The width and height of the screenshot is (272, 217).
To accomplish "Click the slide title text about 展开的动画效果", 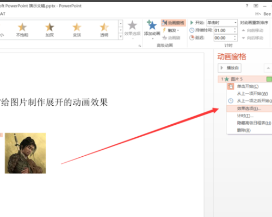I will coord(54,103).
